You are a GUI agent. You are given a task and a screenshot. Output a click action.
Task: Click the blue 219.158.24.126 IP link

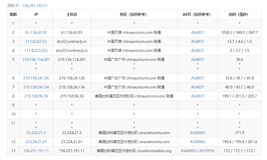36,78
